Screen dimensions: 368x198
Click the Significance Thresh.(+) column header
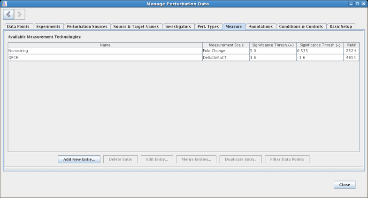[272, 45]
